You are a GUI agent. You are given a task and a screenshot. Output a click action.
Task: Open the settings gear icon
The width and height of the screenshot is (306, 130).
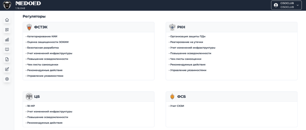7,79
